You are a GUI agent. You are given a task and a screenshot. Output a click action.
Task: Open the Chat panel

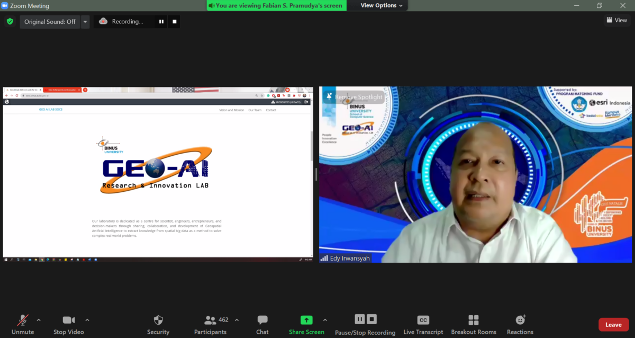(x=262, y=324)
